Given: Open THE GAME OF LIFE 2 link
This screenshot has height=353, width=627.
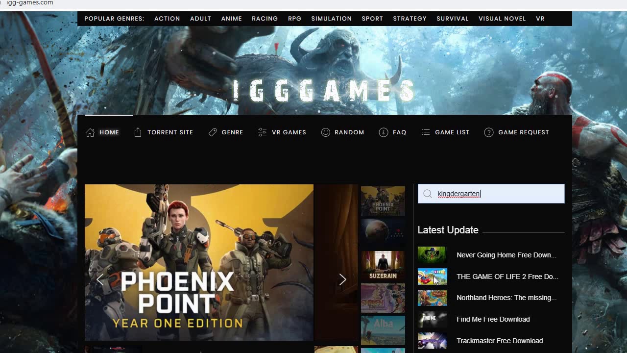Looking at the screenshot, I should pyautogui.click(x=507, y=277).
